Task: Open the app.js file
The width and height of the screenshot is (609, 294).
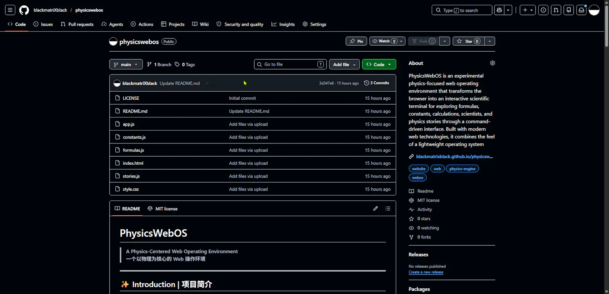Action: (x=129, y=124)
